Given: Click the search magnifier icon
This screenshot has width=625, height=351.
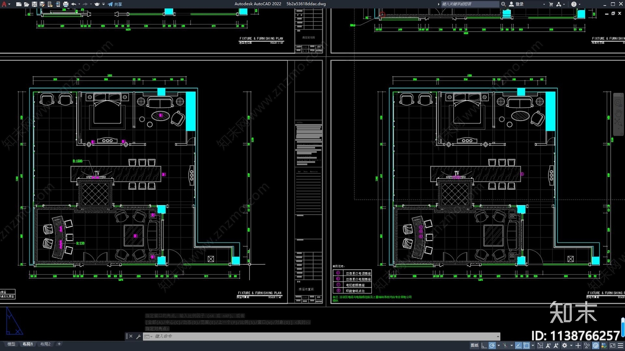Looking at the screenshot, I should (504, 4).
